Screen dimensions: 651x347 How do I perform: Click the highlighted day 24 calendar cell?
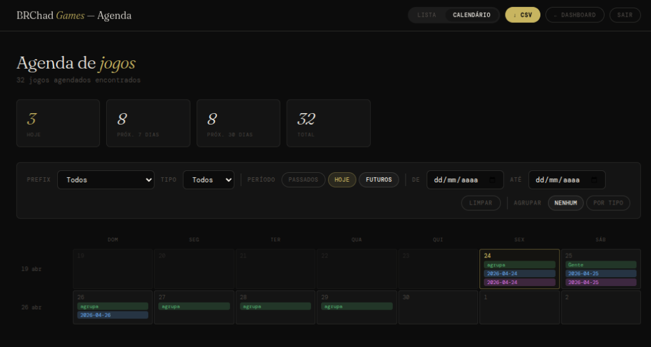pos(519,255)
